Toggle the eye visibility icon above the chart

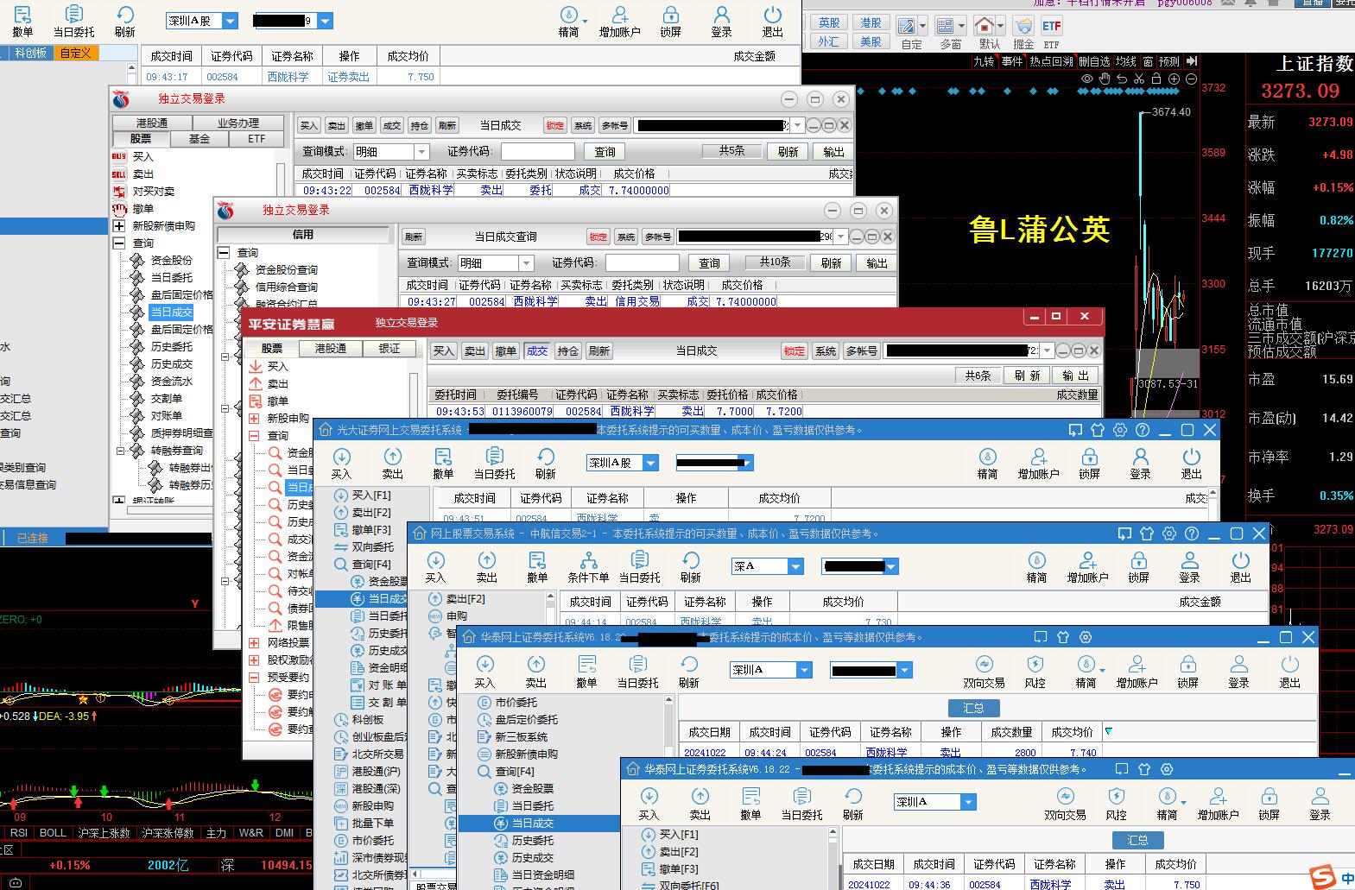(x=1086, y=79)
